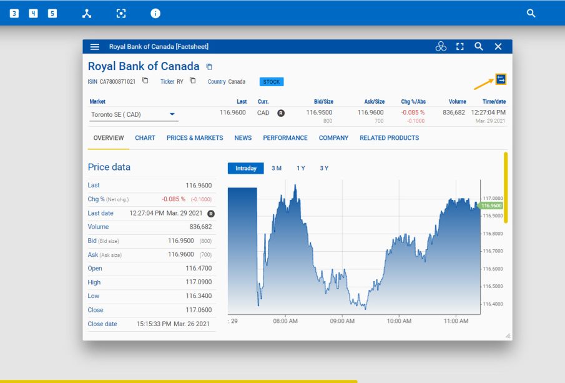
Task: Copy the ISIN CA7800871021
Action: (x=145, y=81)
